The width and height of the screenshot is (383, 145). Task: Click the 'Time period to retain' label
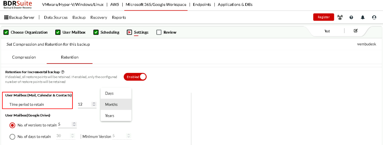tap(27, 104)
